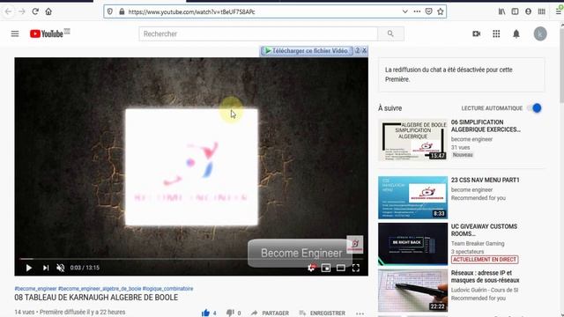Go forward to the next page
The height and width of the screenshot is (317, 564).
[x=22, y=11]
